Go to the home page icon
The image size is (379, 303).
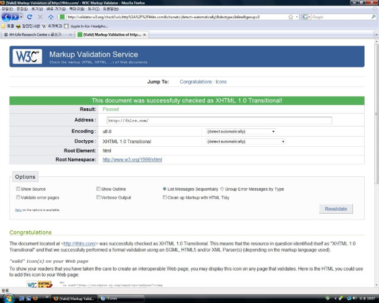51,17
